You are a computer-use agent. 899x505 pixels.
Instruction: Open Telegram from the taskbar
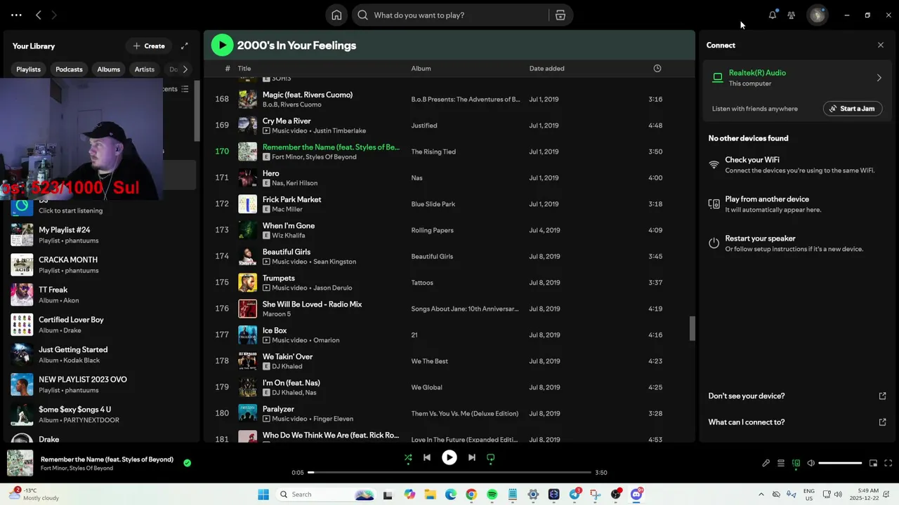pos(575,494)
